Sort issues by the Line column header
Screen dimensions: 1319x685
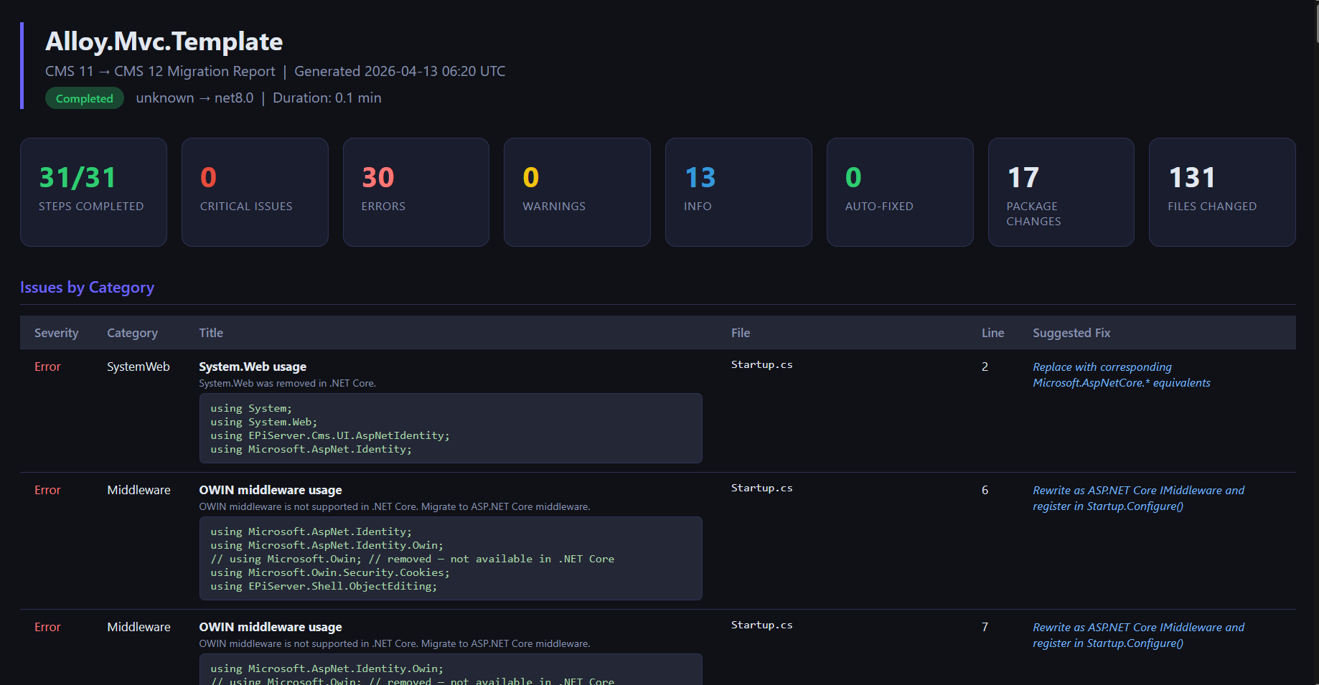point(993,332)
